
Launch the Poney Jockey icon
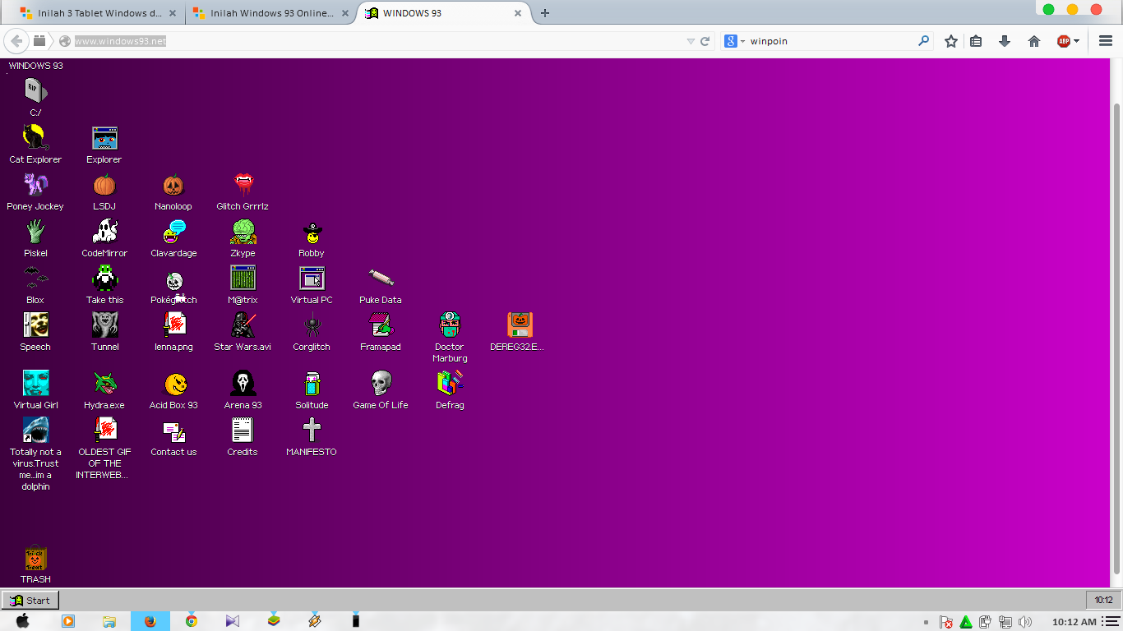(x=35, y=184)
